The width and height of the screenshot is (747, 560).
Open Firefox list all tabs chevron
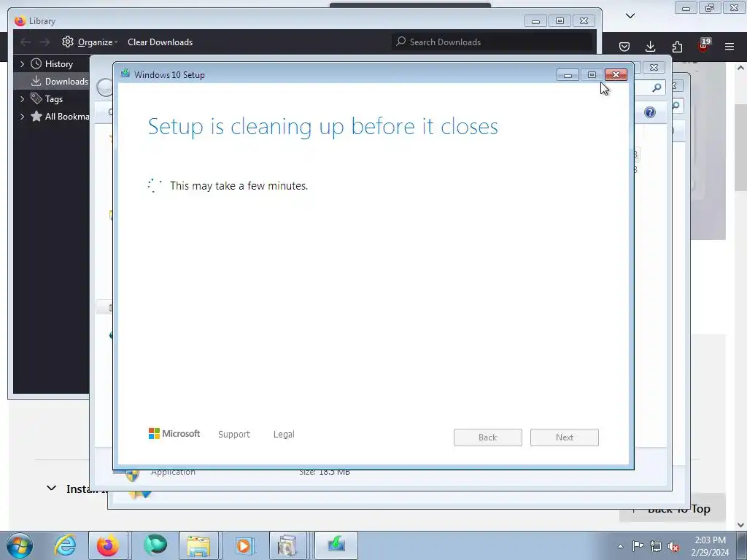(x=630, y=16)
